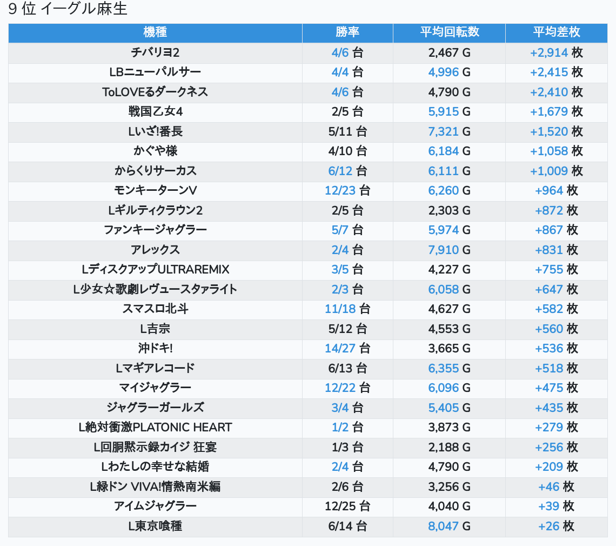Select the +26 枚 value
Image resolution: width=616 pixels, height=546 pixels.
click(556, 527)
